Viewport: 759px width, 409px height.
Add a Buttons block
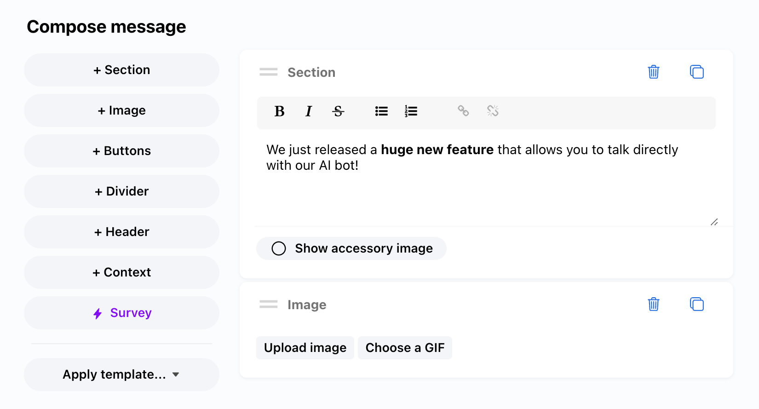[x=121, y=151]
